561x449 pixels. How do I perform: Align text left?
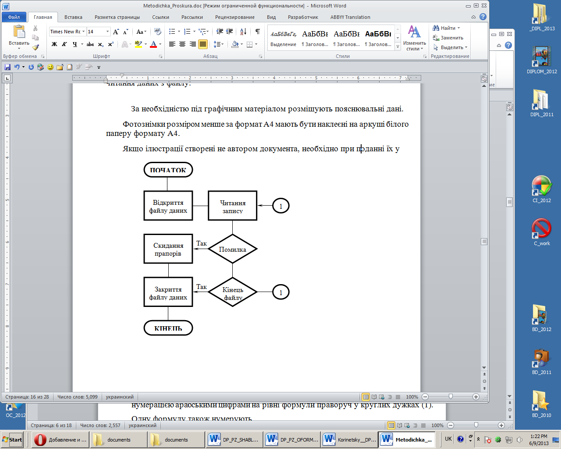pos(172,44)
